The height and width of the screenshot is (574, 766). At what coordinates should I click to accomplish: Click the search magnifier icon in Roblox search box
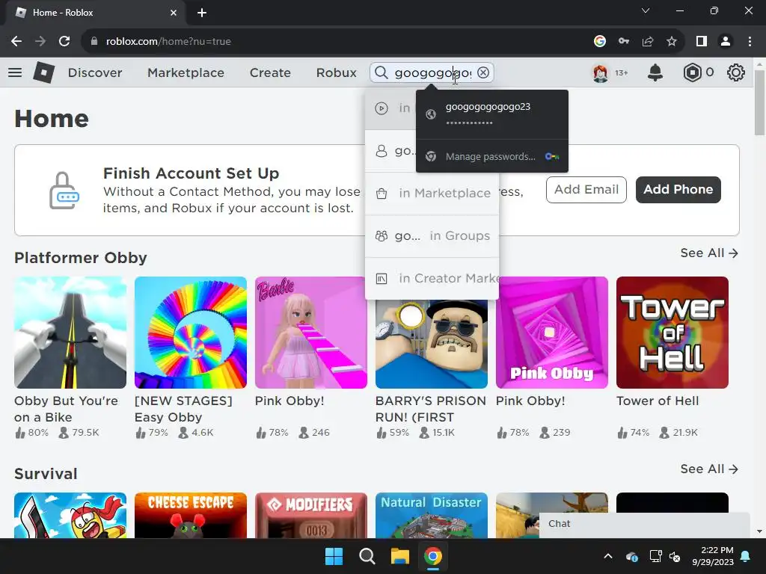pyautogui.click(x=382, y=72)
